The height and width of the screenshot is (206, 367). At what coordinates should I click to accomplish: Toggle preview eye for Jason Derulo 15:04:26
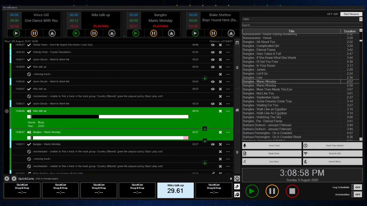point(213,82)
